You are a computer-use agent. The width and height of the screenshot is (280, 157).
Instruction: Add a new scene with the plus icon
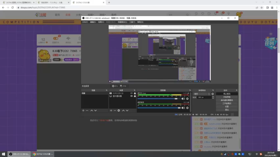click(x=83, y=111)
